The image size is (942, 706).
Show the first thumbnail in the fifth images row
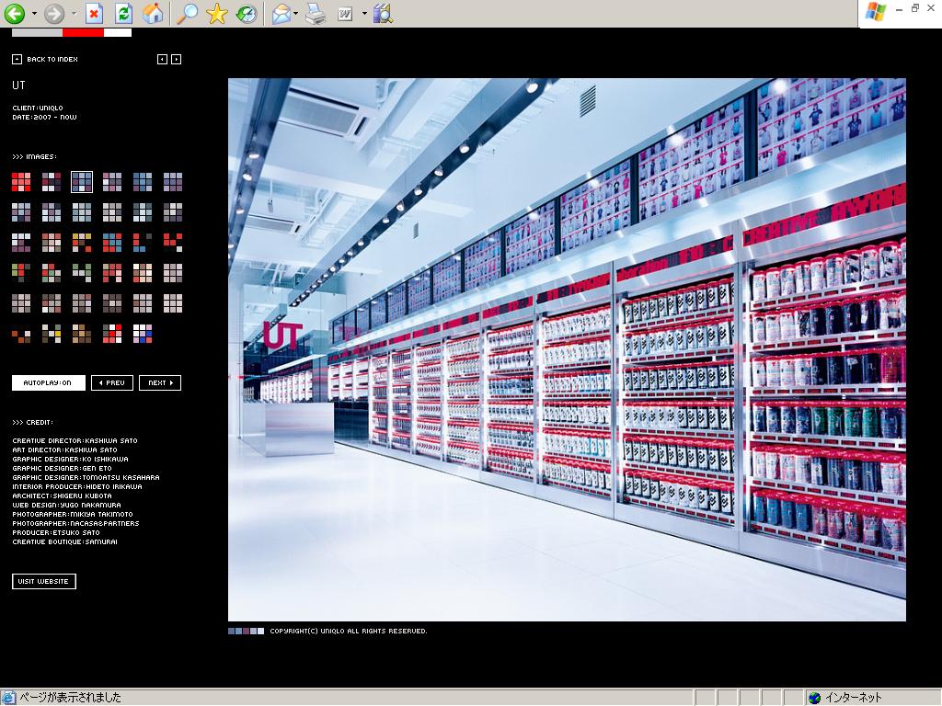pos(21,303)
